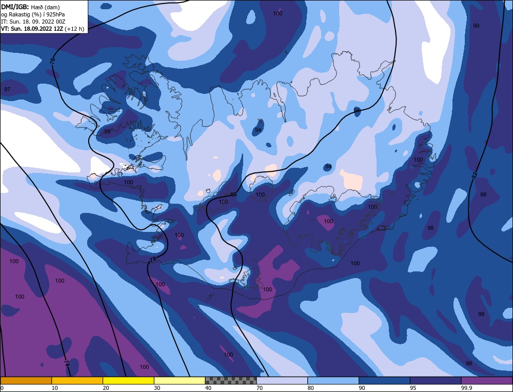Select the pale yellow 30–40 legend swatch
Screen dimensions: 513x392
point(180,380)
